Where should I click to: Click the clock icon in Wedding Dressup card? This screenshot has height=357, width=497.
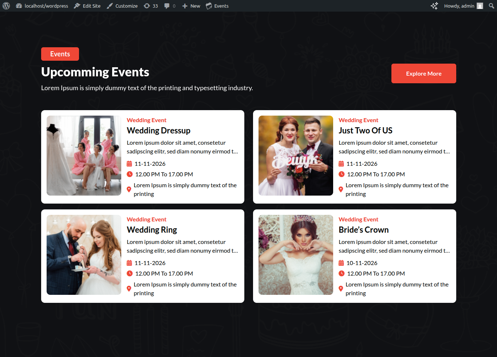click(130, 174)
